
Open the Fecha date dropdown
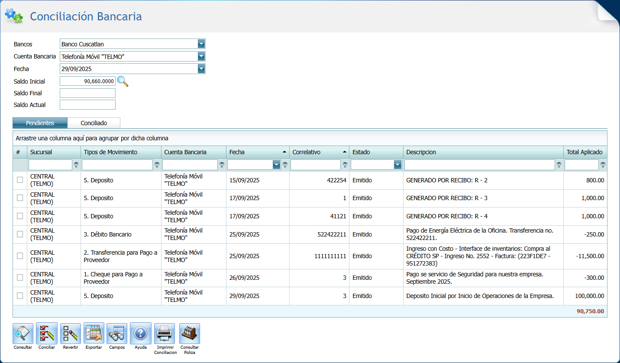click(201, 68)
